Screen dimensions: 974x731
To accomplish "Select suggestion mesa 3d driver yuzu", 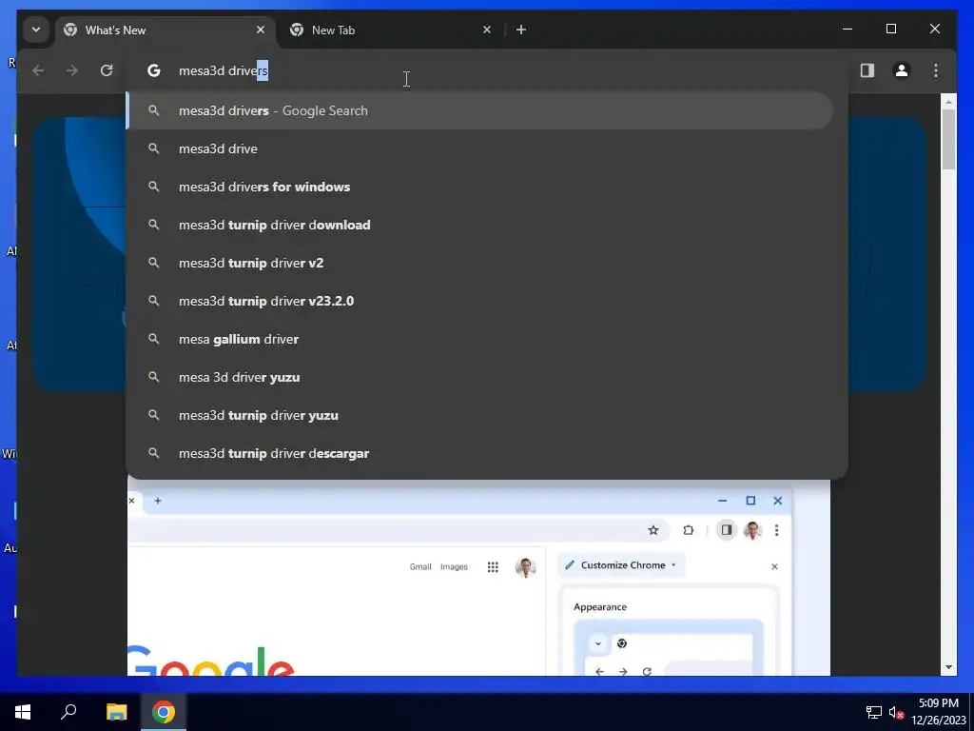I will coord(479,377).
